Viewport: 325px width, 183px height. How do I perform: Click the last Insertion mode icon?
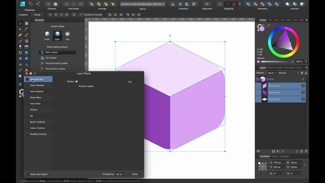point(302,4)
